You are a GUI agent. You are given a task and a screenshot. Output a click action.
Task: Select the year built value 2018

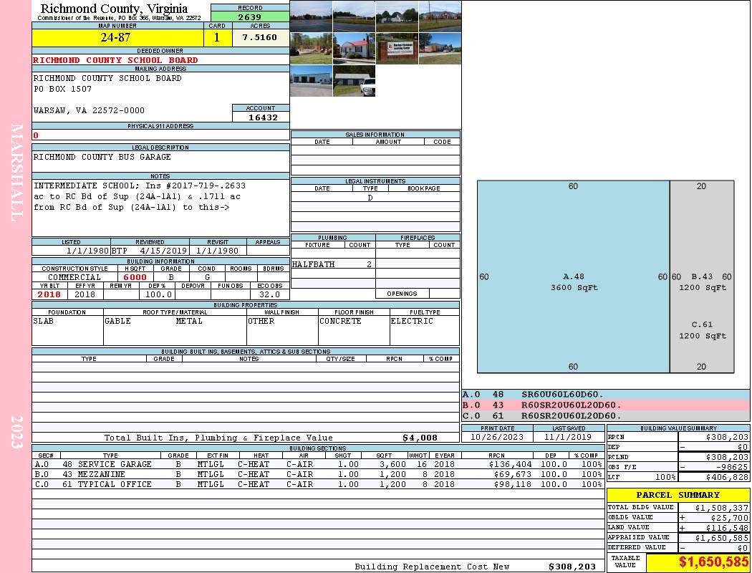(x=49, y=294)
